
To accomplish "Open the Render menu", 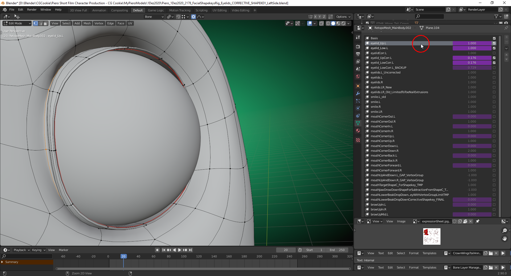I will pos(32,10).
